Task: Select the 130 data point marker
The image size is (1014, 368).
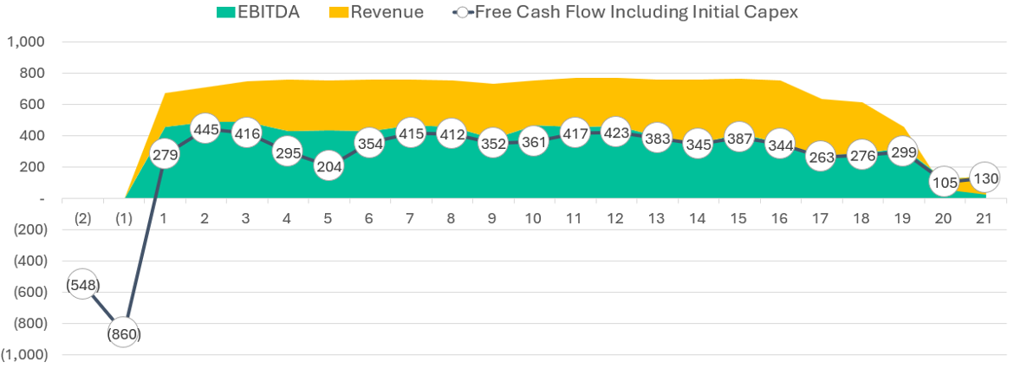Action: pos(985,178)
